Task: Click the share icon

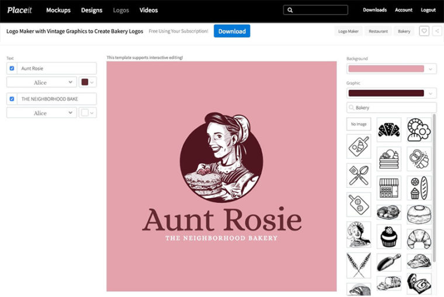Action: (437, 31)
